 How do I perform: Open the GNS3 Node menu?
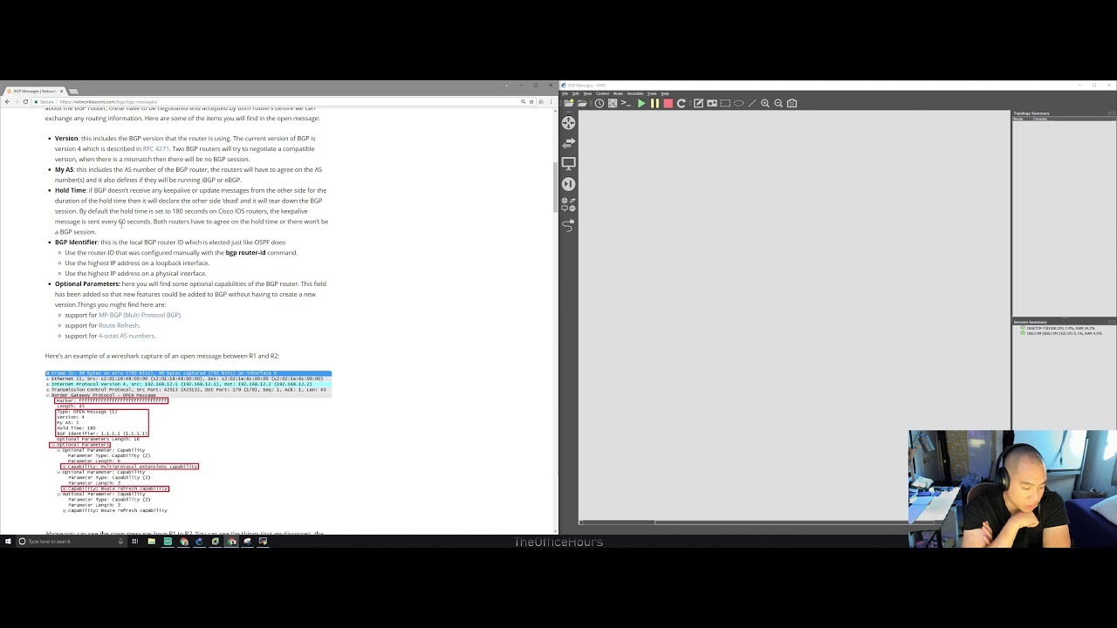[x=618, y=93]
